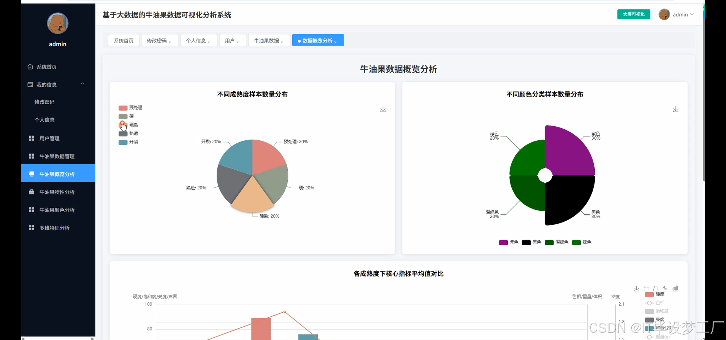Screen dimensions: 726x340
Task: Toggle 硬熟 legend in maturity pie chart
Action: pyautogui.click(x=128, y=125)
